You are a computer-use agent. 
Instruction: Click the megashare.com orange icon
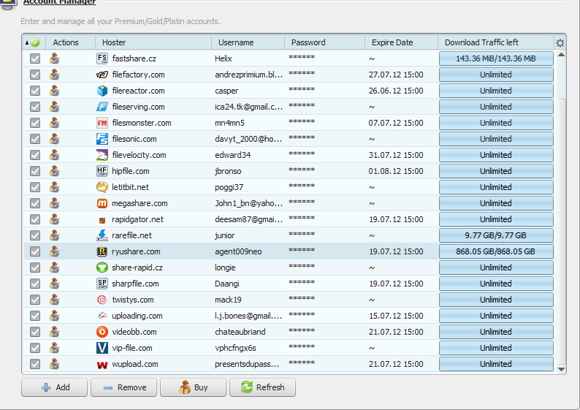[x=102, y=203]
